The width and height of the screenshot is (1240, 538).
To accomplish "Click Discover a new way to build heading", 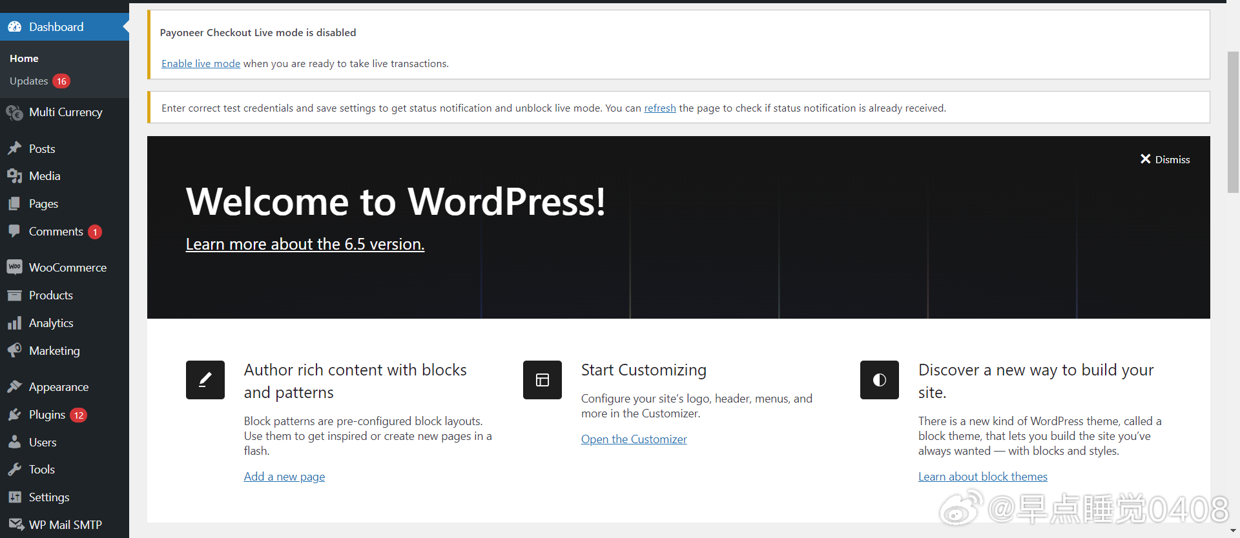I will [1036, 381].
